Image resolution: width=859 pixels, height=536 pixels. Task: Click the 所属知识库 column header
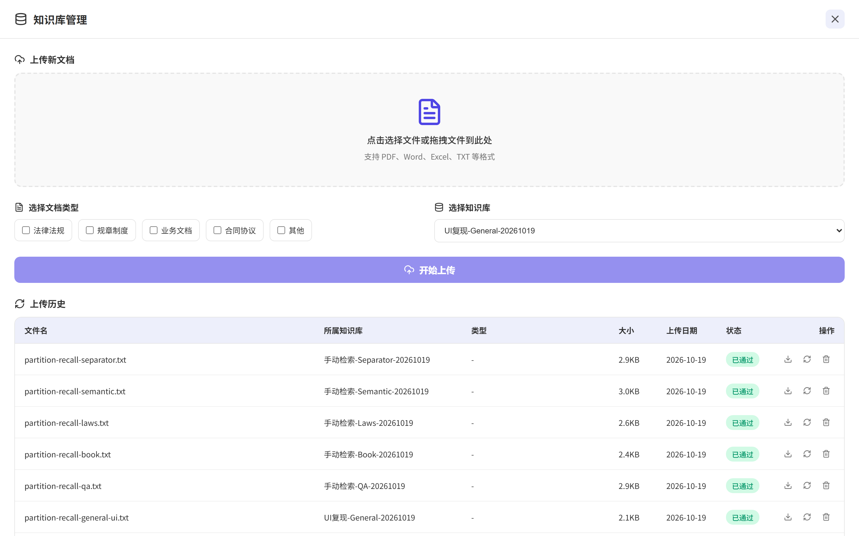pyautogui.click(x=343, y=331)
